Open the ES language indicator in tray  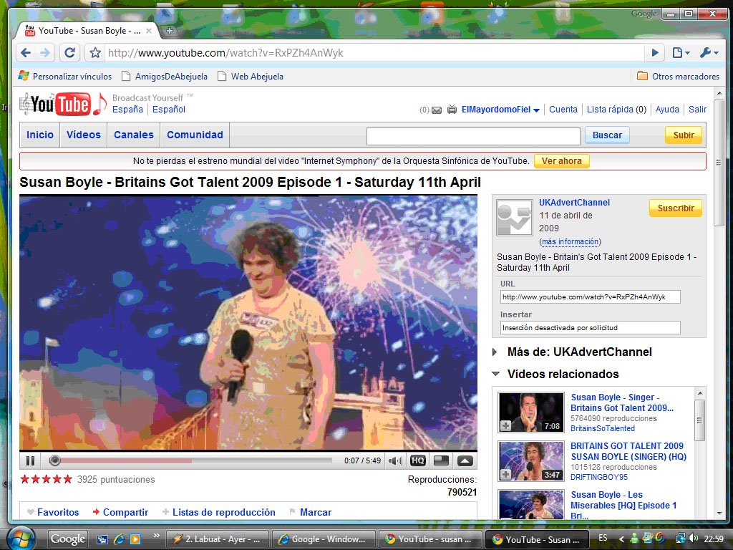pyautogui.click(x=603, y=539)
